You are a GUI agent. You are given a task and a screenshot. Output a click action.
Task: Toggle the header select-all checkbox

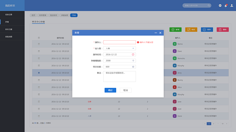pyautogui.click(x=39, y=38)
